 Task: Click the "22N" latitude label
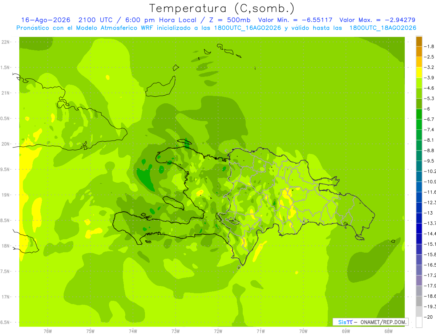click(x=6, y=42)
